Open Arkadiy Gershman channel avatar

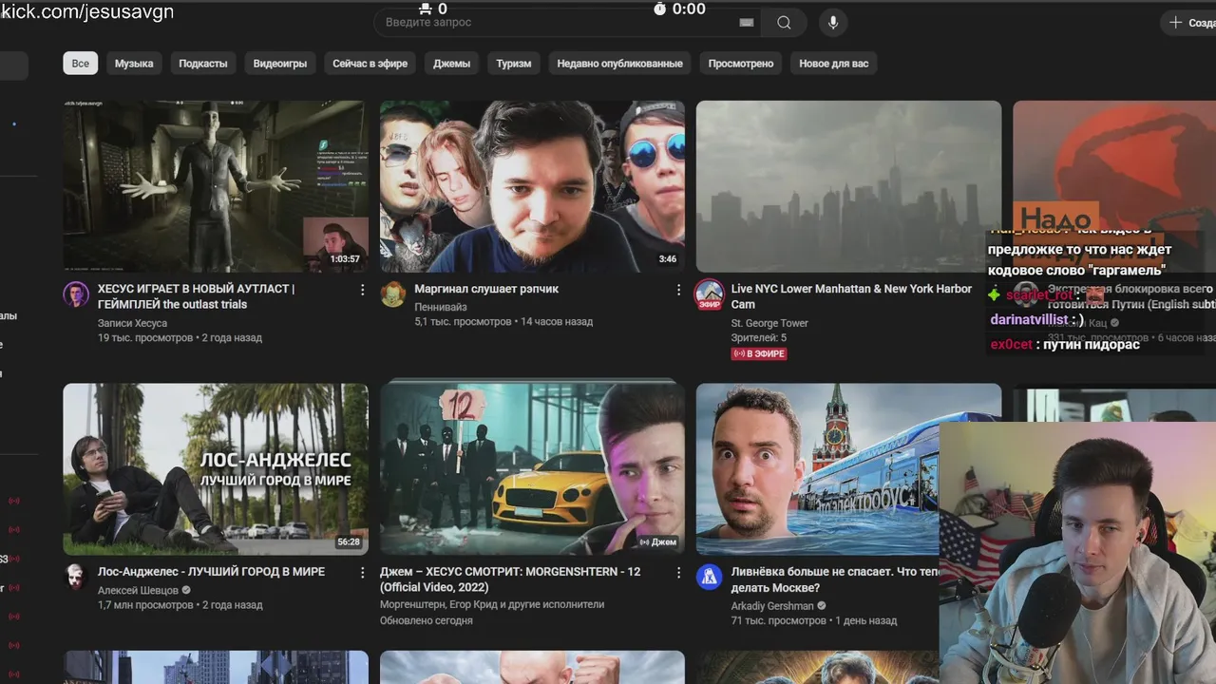pos(710,577)
